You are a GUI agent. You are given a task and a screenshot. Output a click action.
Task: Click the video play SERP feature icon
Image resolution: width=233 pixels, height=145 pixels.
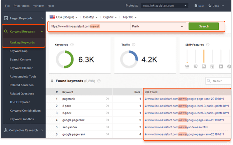221,66
